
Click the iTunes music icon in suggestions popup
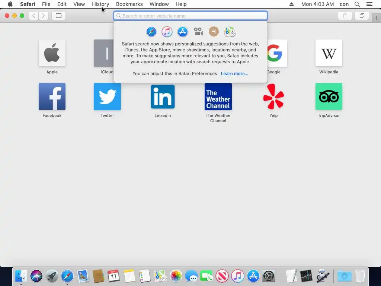coord(167,32)
